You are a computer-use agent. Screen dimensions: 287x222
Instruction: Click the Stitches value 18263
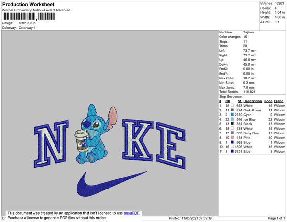coord(279,3)
